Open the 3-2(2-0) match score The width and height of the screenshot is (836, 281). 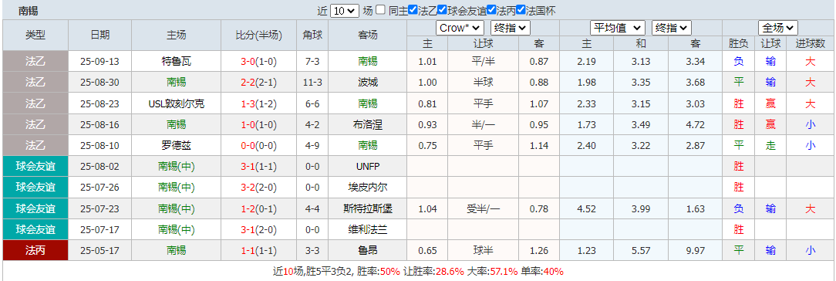259,187
